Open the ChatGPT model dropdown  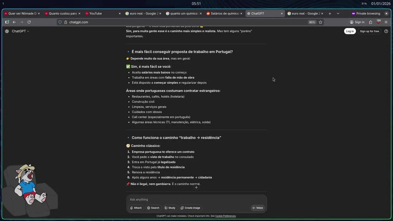point(20,31)
